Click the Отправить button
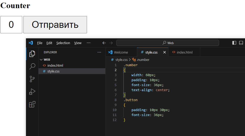Image resolution: width=245 pixels, height=136 pixels. click(x=55, y=25)
